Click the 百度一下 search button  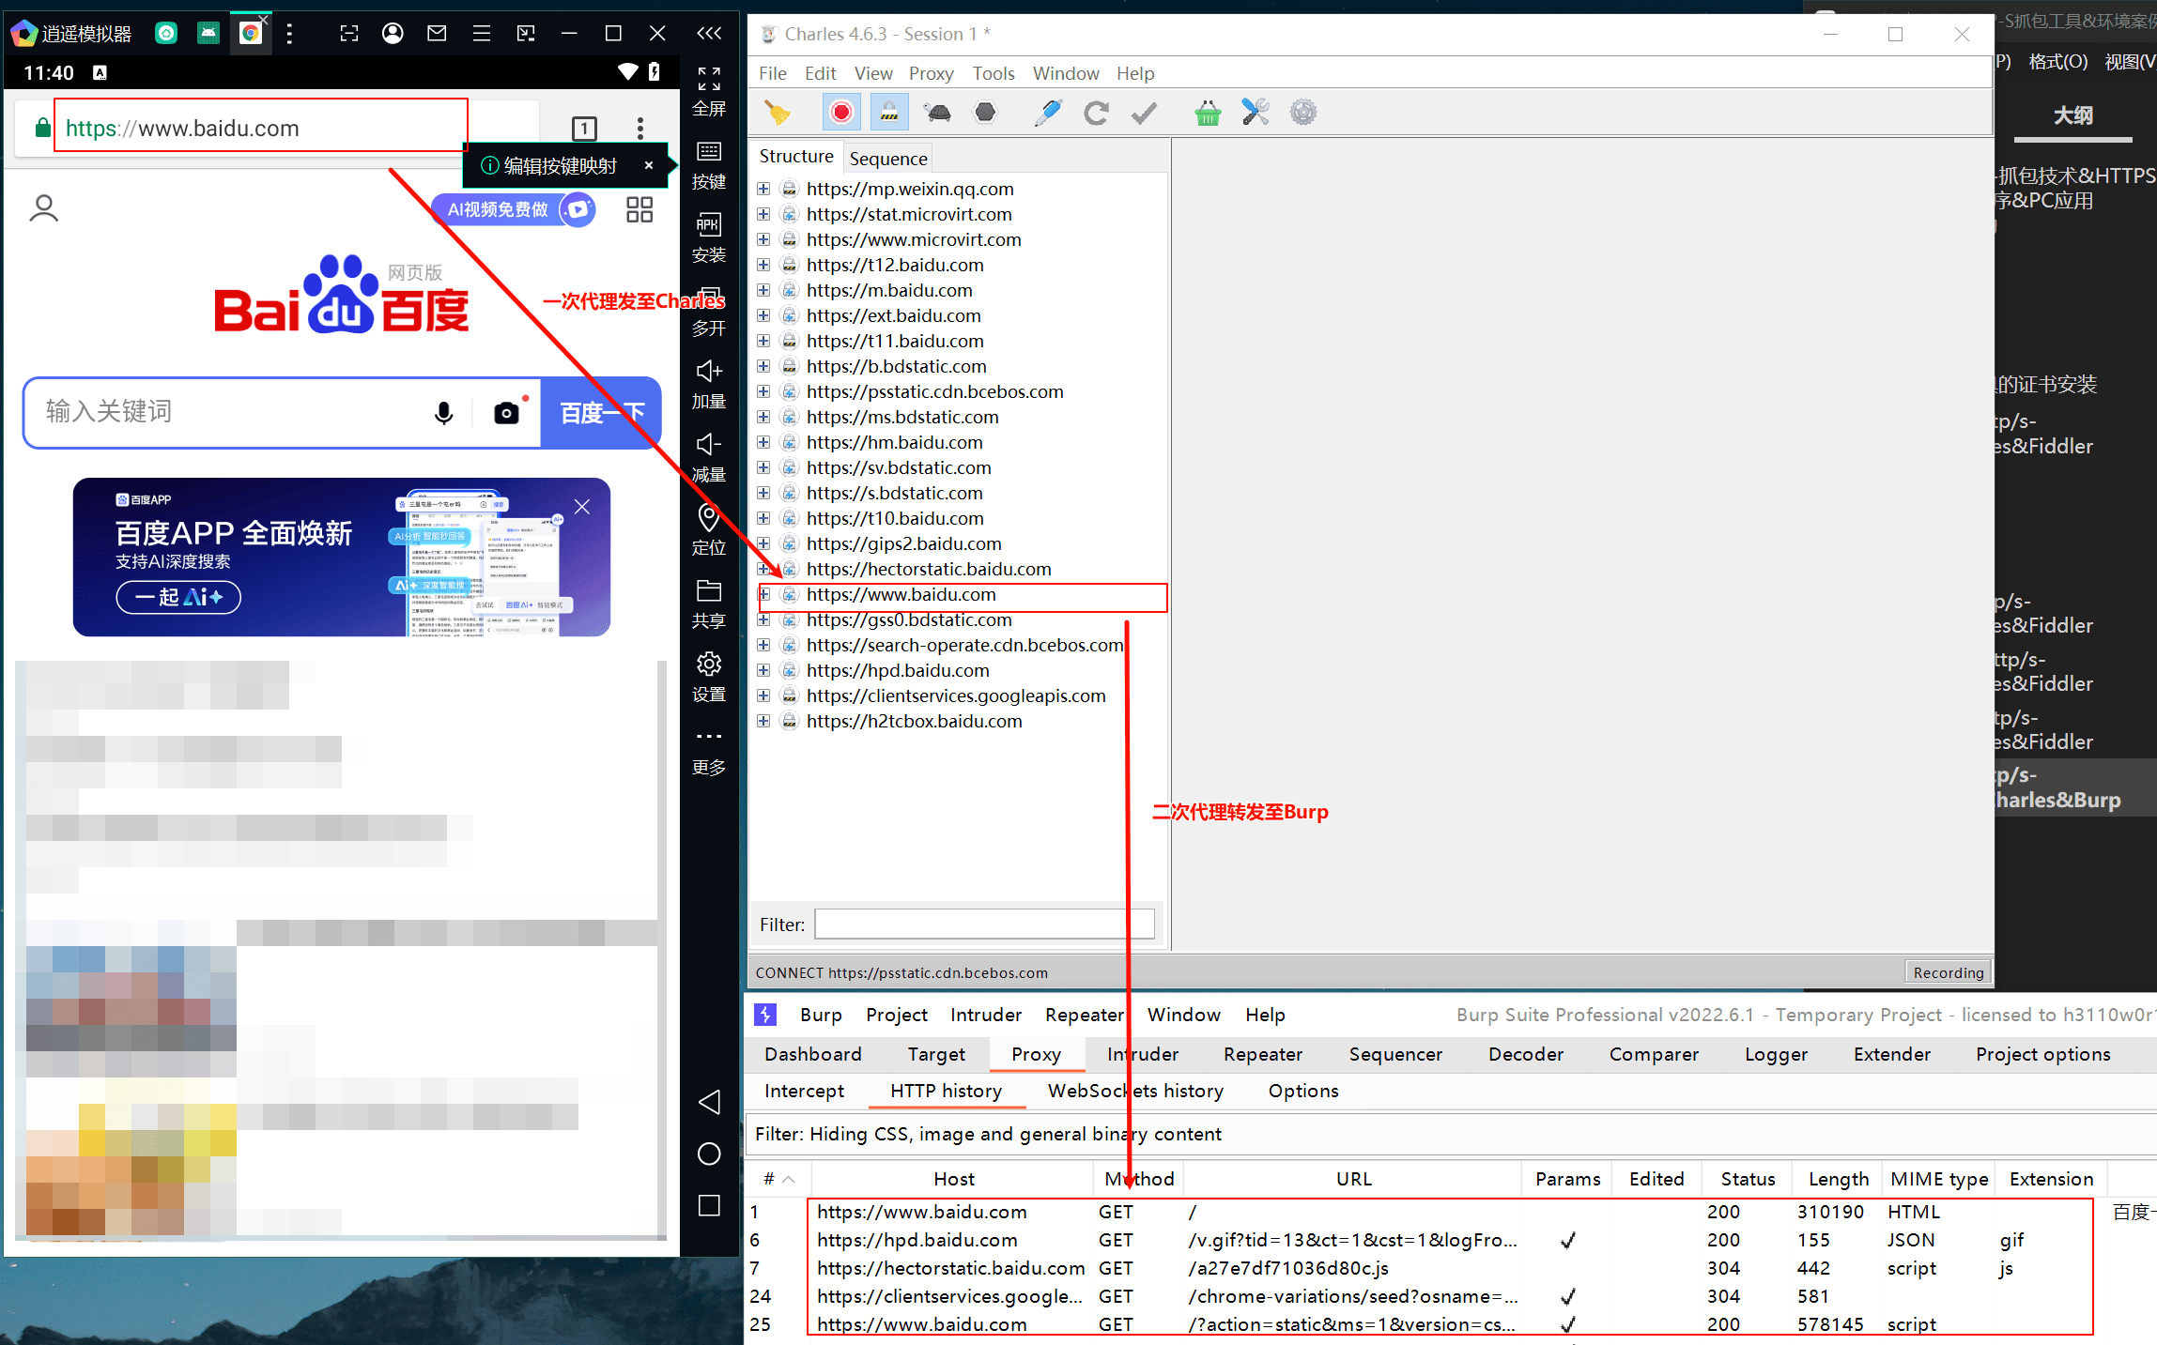coord(601,413)
